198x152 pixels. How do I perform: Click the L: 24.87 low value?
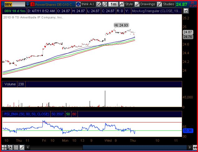point(93,11)
